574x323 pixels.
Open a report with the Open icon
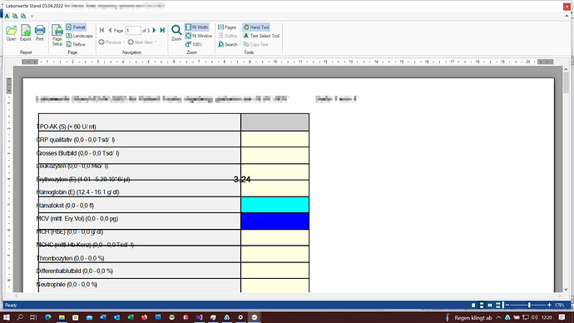[12, 32]
